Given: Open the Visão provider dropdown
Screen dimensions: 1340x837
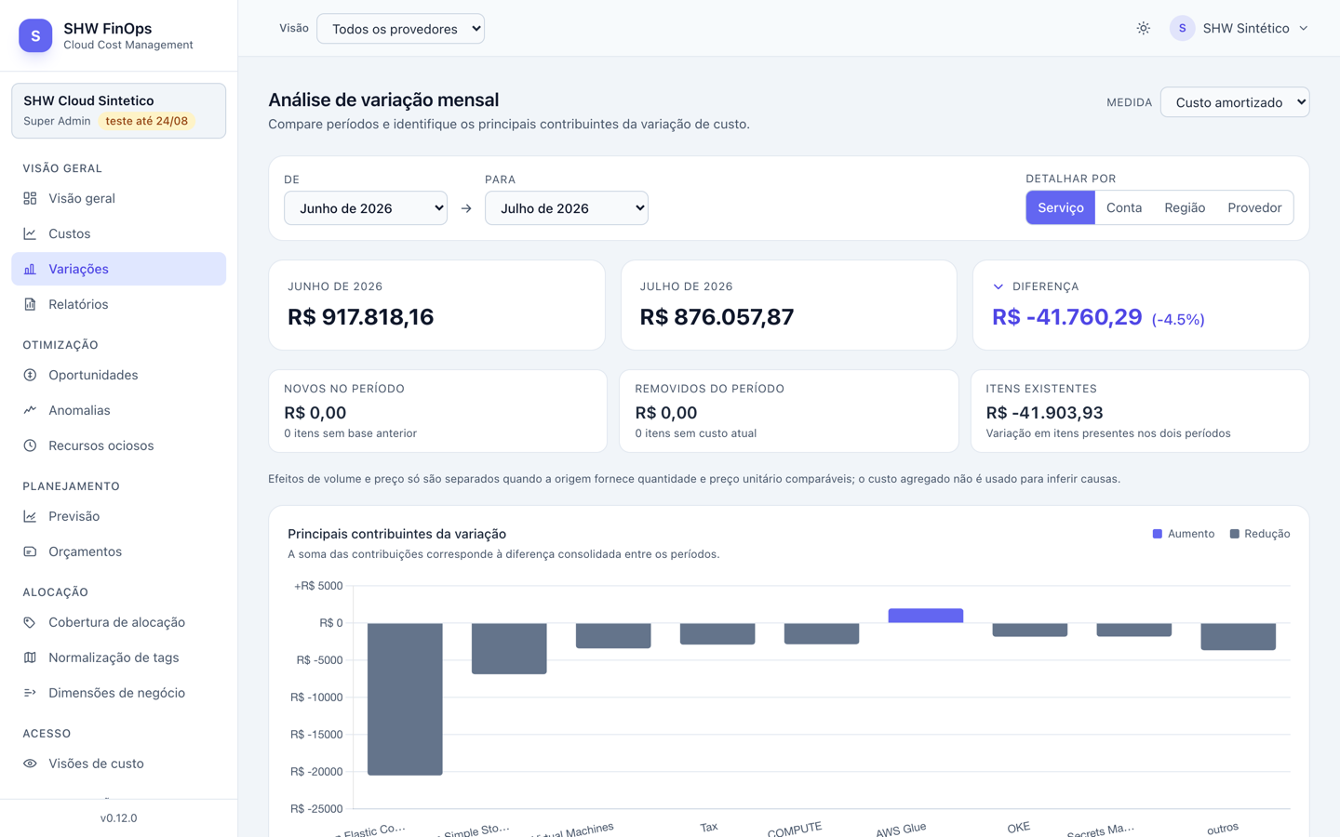Looking at the screenshot, I should (x=400, y=29).
